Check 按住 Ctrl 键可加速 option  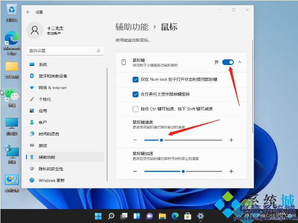coord(136,109)
